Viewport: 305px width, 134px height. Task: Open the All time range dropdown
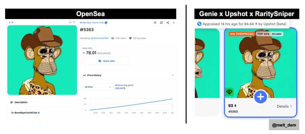click(x=98, y=87)
